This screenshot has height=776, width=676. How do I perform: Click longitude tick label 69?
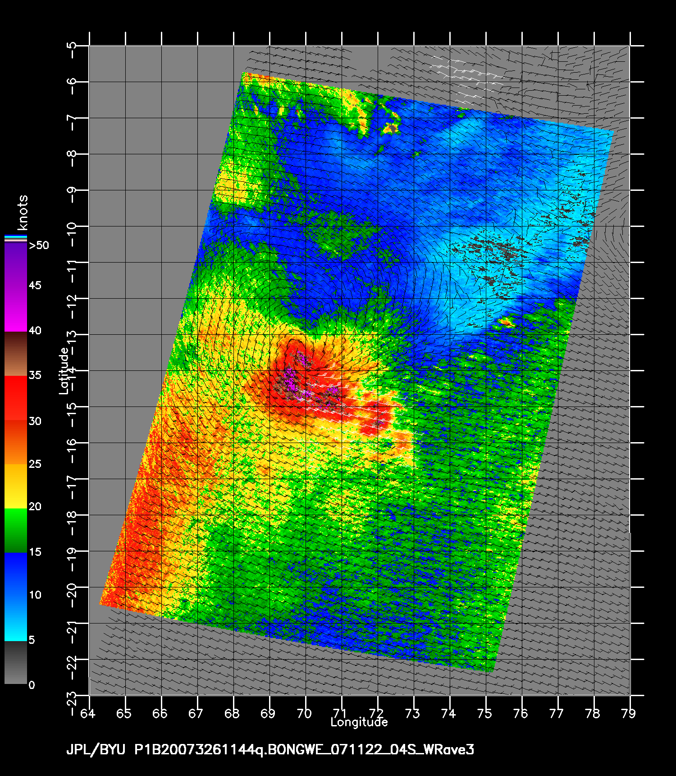[x=268, y=714]
